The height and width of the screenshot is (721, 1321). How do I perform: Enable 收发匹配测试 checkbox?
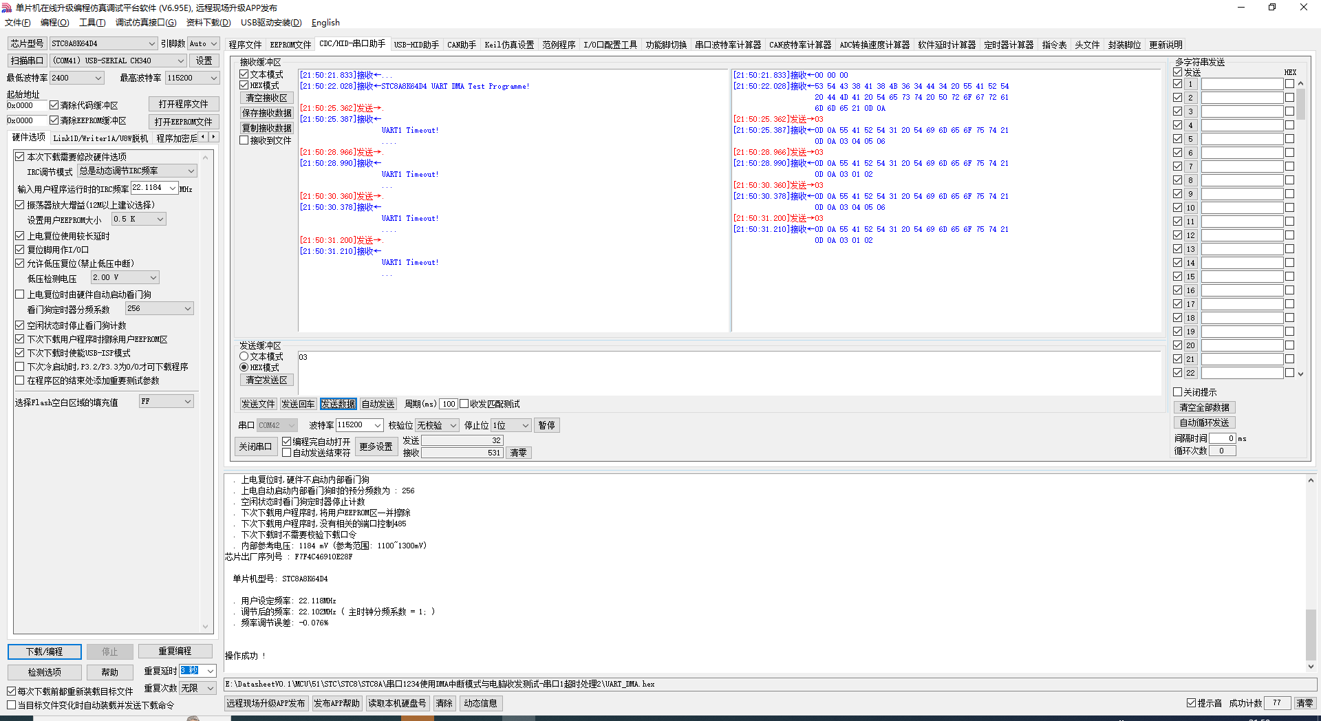click(464, 404)
